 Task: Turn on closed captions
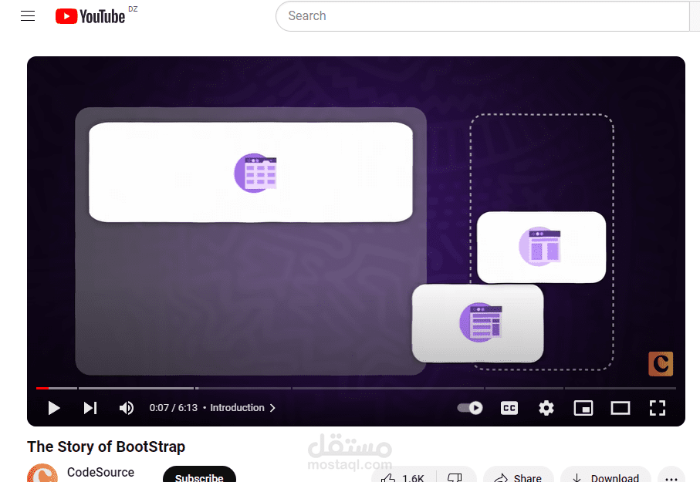(509, 408)
